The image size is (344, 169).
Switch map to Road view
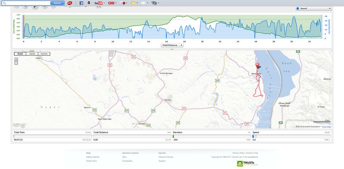[20, 54]
